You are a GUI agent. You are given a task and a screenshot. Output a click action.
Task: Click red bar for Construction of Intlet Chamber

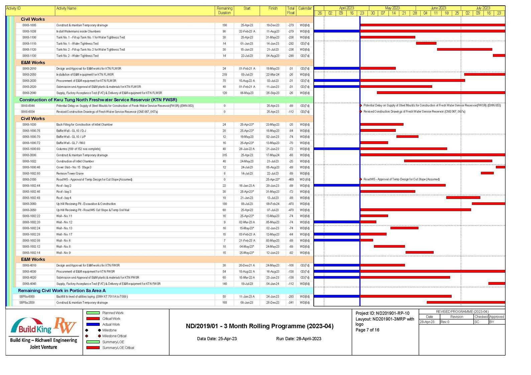click(x=448, y=161)
